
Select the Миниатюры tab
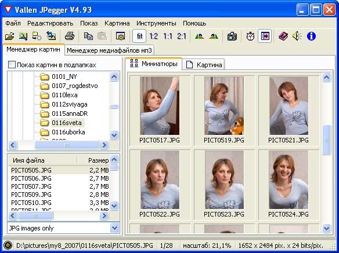click(x=154, y=64)
